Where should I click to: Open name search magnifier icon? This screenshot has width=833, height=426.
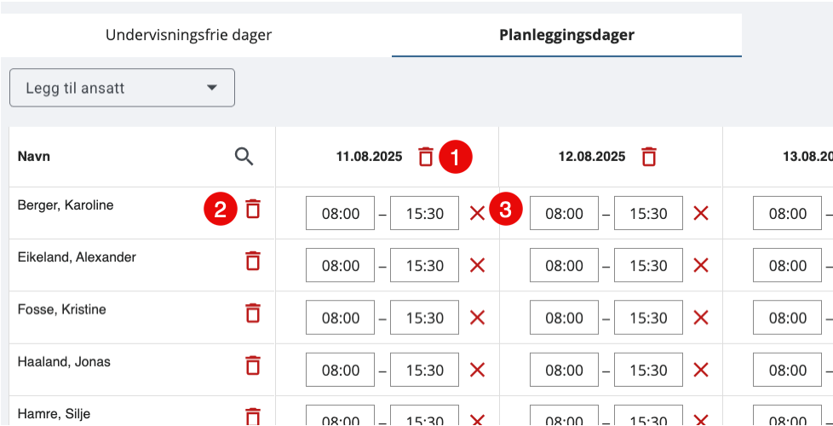[244, 157]
